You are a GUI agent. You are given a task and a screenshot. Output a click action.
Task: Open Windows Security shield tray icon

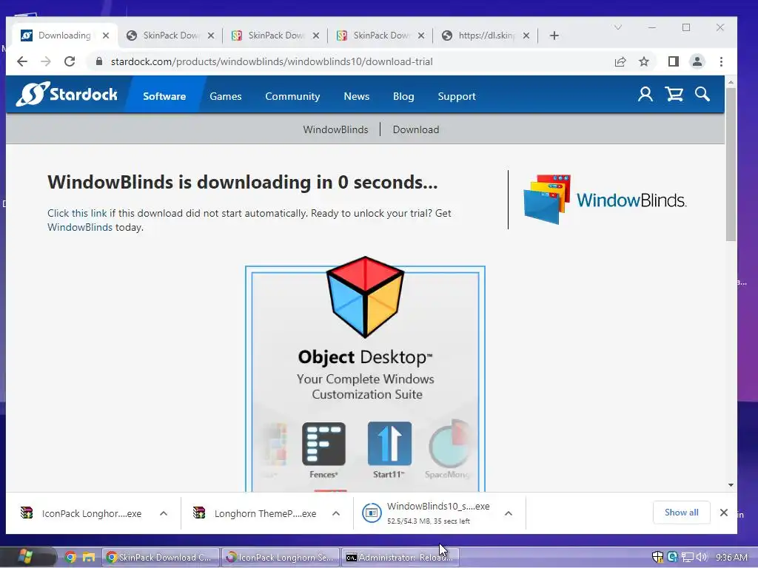[x=657, y=557]
